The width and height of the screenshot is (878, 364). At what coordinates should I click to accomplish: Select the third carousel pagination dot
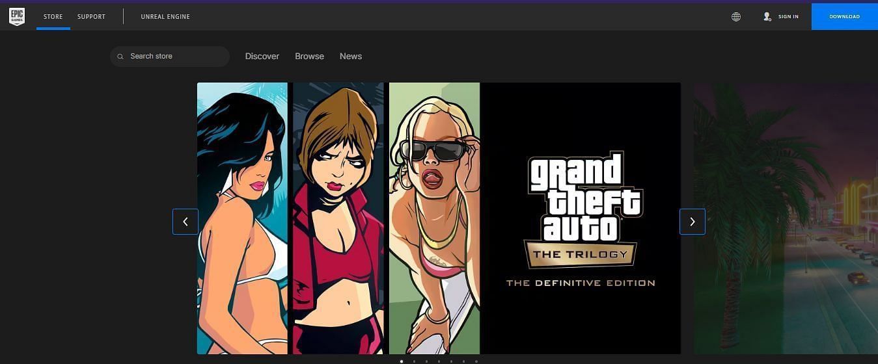[426, 361]
